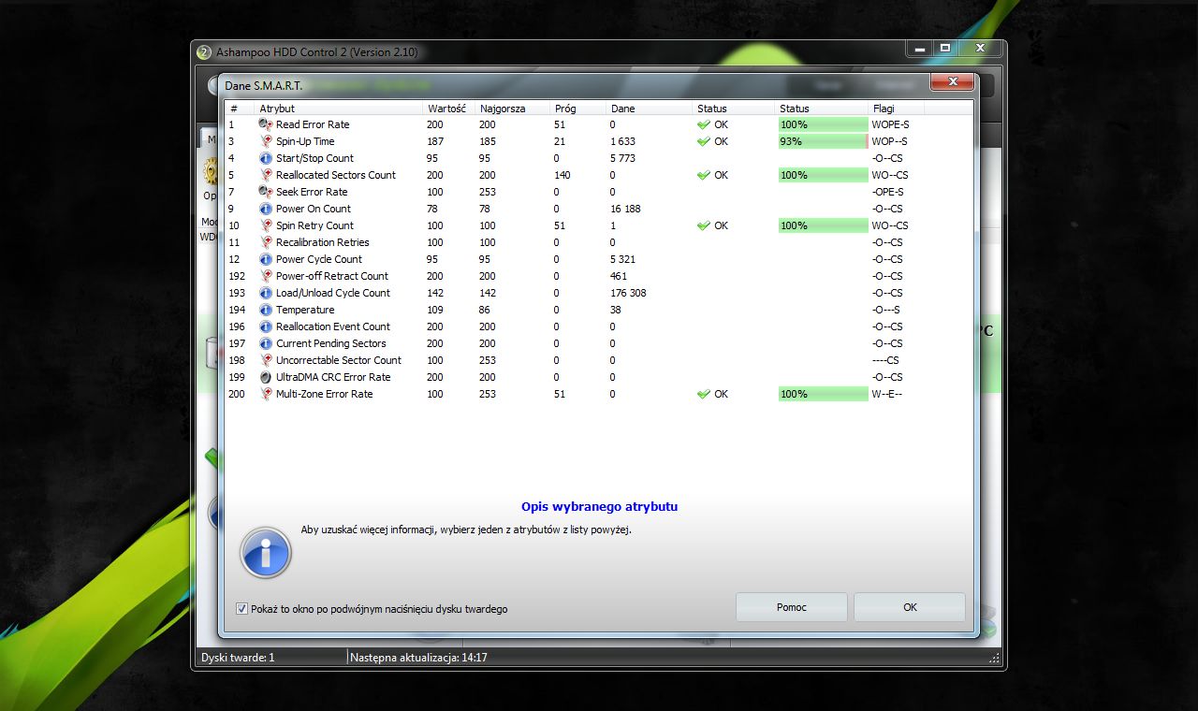This screenshot has height=711, width=1198.
Task: Click the Ashampoo HDD Control title bar icon
Action: point(204,51)
